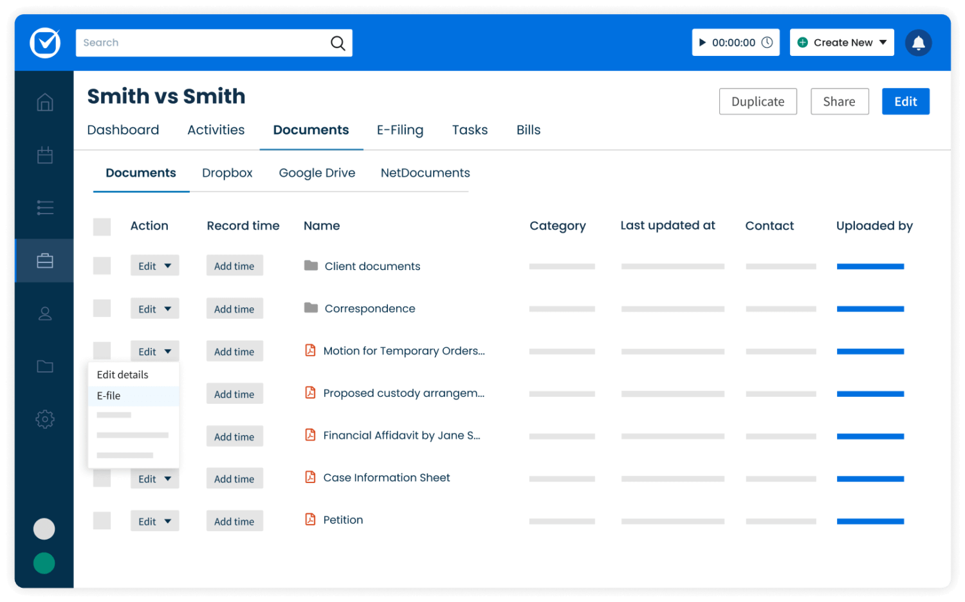Open the Home dashboard icon
965x602 pixels.
pyautogui.click(x=44, y=102)
